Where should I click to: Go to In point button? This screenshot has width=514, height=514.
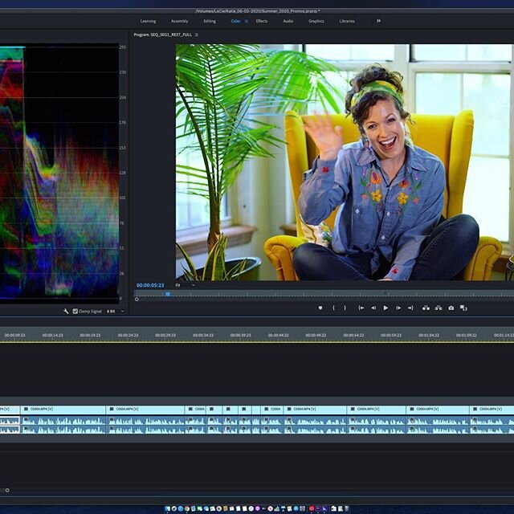tap(361, 308)
